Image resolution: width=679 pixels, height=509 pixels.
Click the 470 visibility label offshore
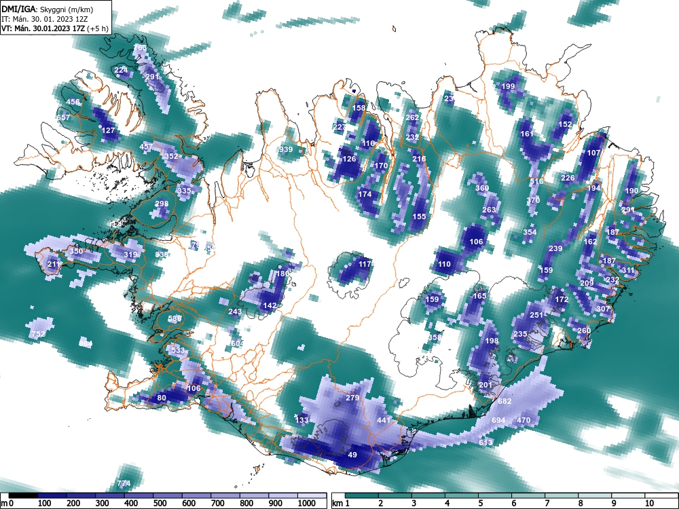[x=524, y=420]
